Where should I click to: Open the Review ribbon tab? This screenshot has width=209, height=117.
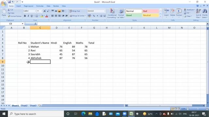pos(56,6)
